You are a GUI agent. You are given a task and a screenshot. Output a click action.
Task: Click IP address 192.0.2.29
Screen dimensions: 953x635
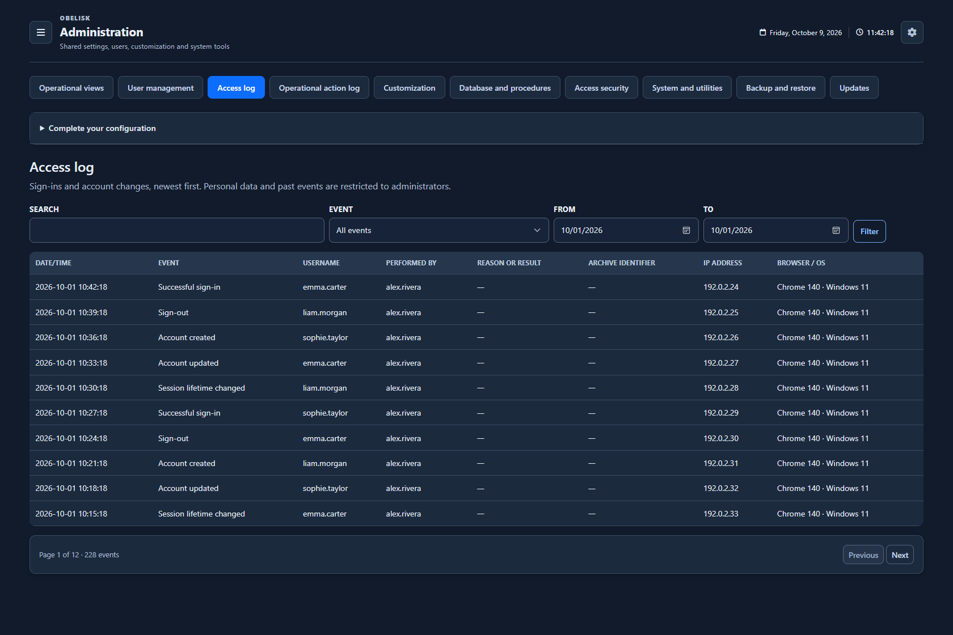click(x=721, y=413)
